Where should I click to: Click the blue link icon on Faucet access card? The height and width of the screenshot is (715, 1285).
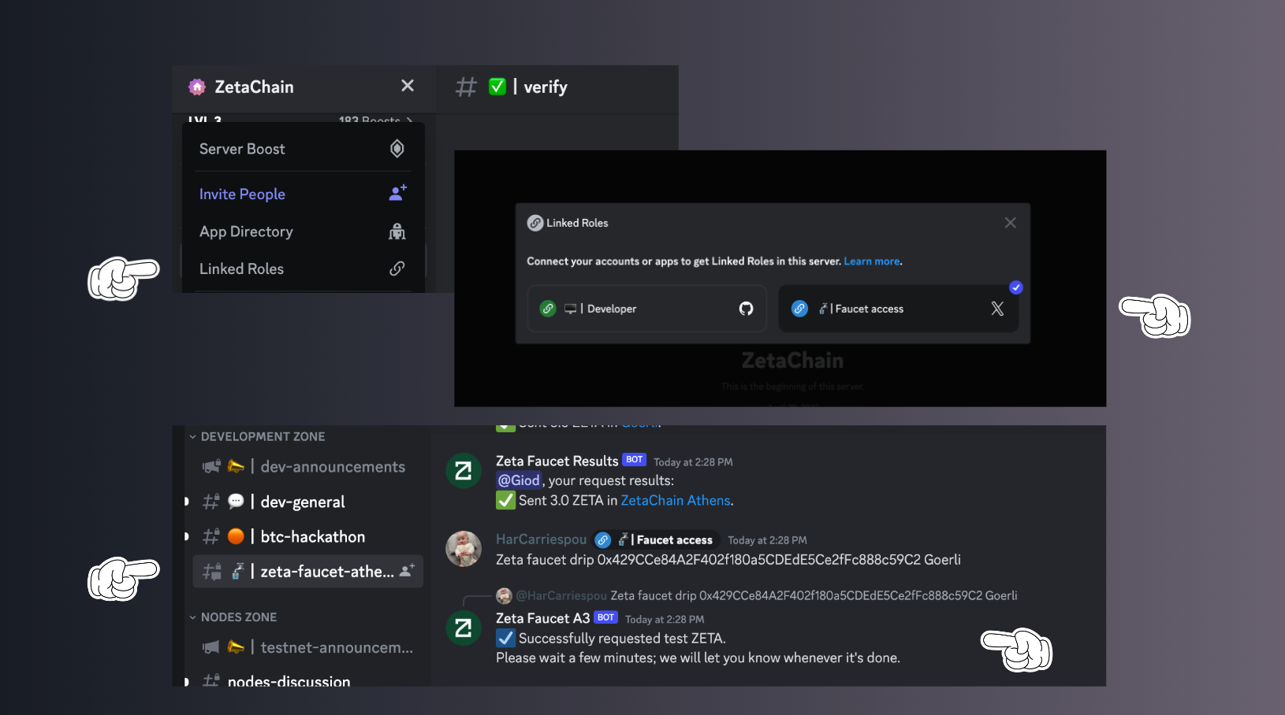click(x=799, y=309)
